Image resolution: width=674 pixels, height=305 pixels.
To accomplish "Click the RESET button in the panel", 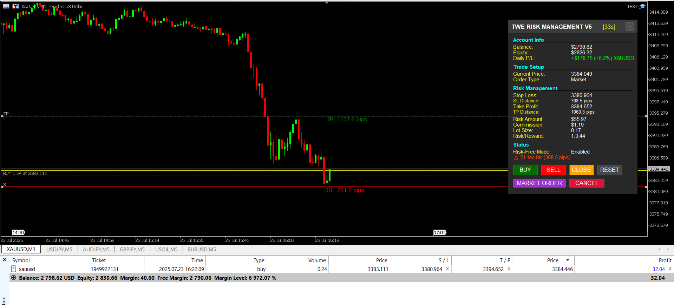I will (x=609, y=170).
